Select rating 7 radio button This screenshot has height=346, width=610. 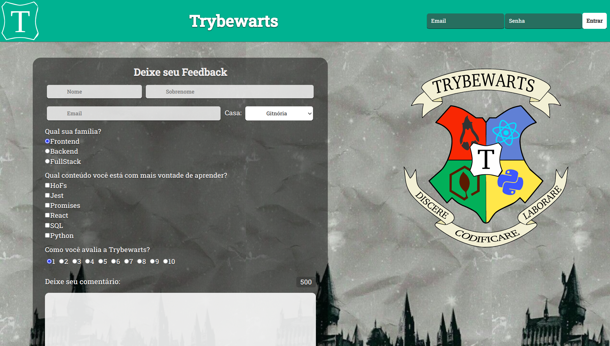point(126,261)
